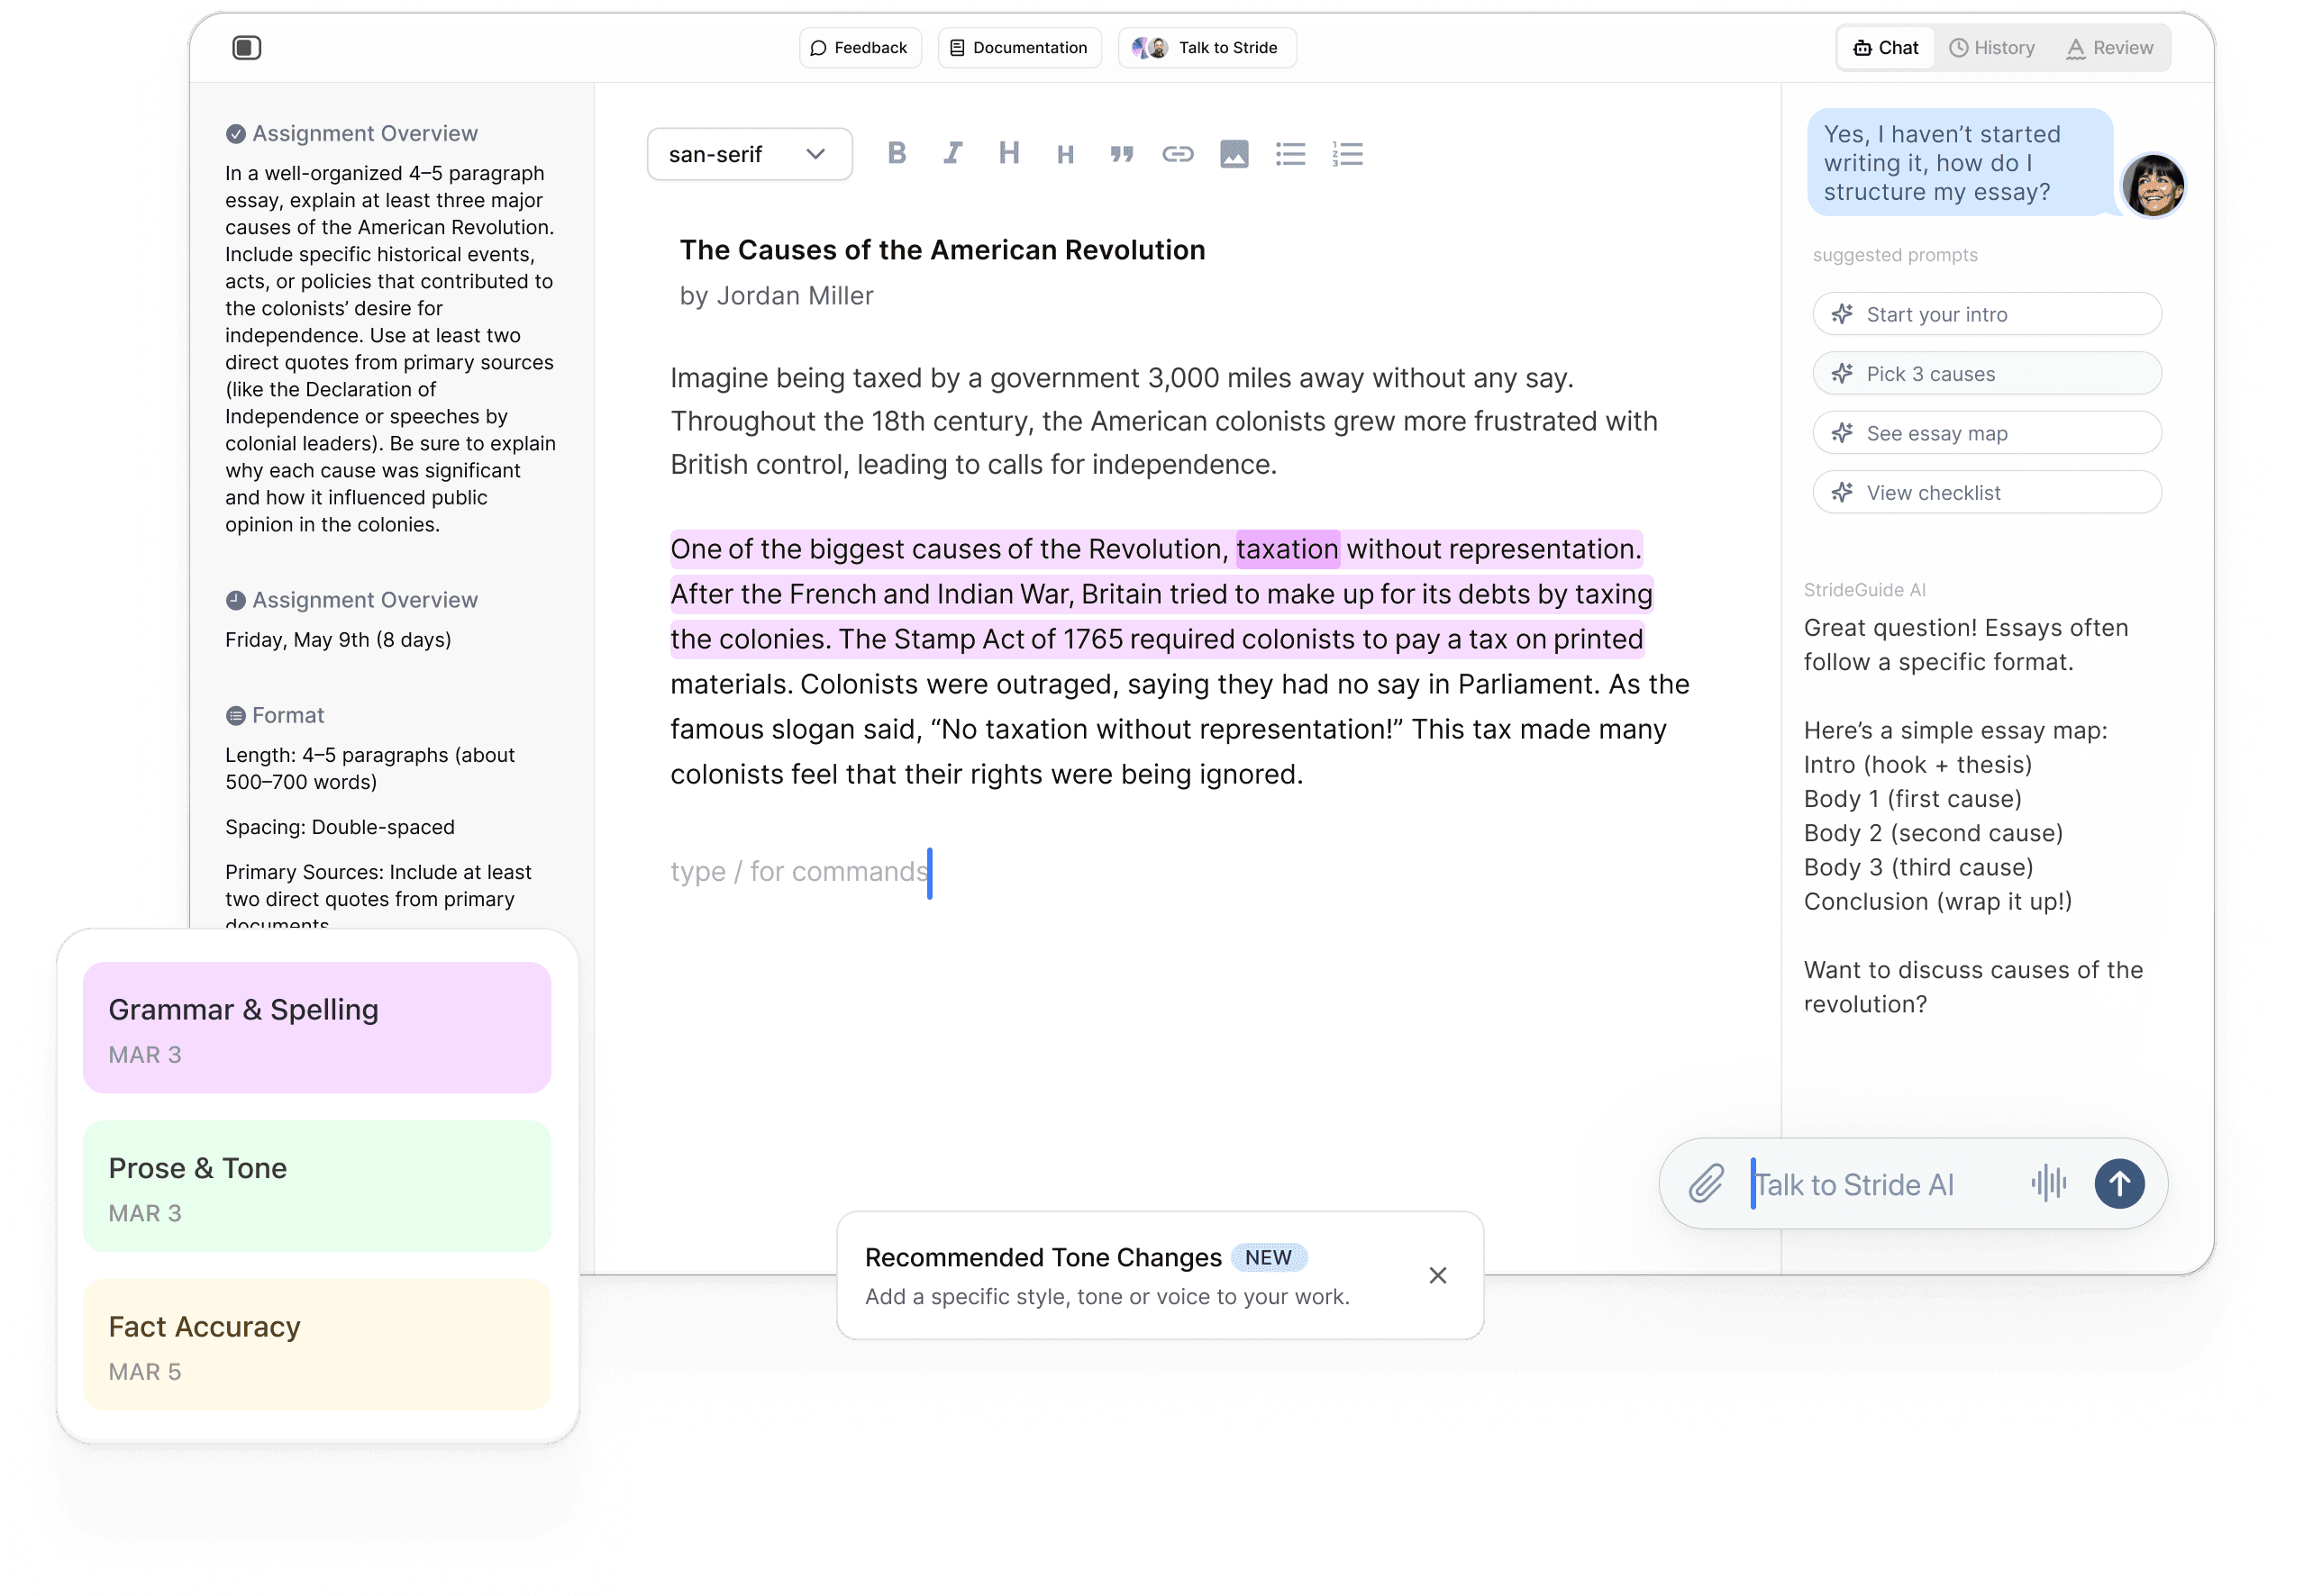Insert a blockquote using the quote icon
2313x1596 pixels.
click(x=1122, y=154)
